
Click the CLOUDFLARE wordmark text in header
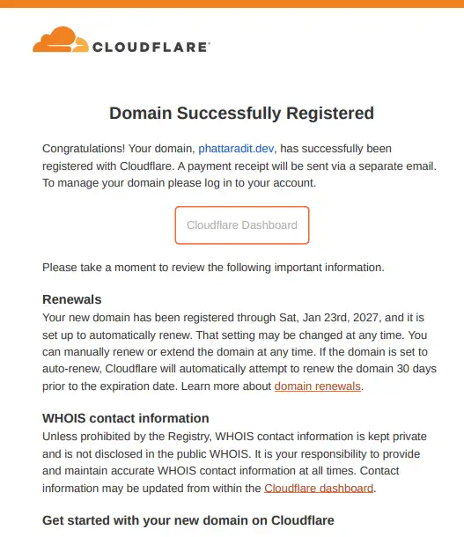click(x=151, y=47)
